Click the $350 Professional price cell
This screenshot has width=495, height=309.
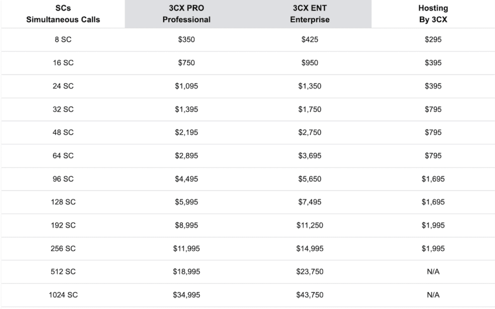[x=186, y=40]
